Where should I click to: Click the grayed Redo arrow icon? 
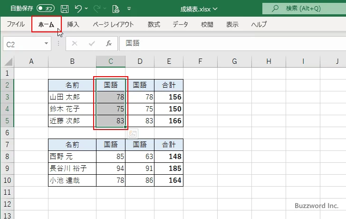[97, 9]
